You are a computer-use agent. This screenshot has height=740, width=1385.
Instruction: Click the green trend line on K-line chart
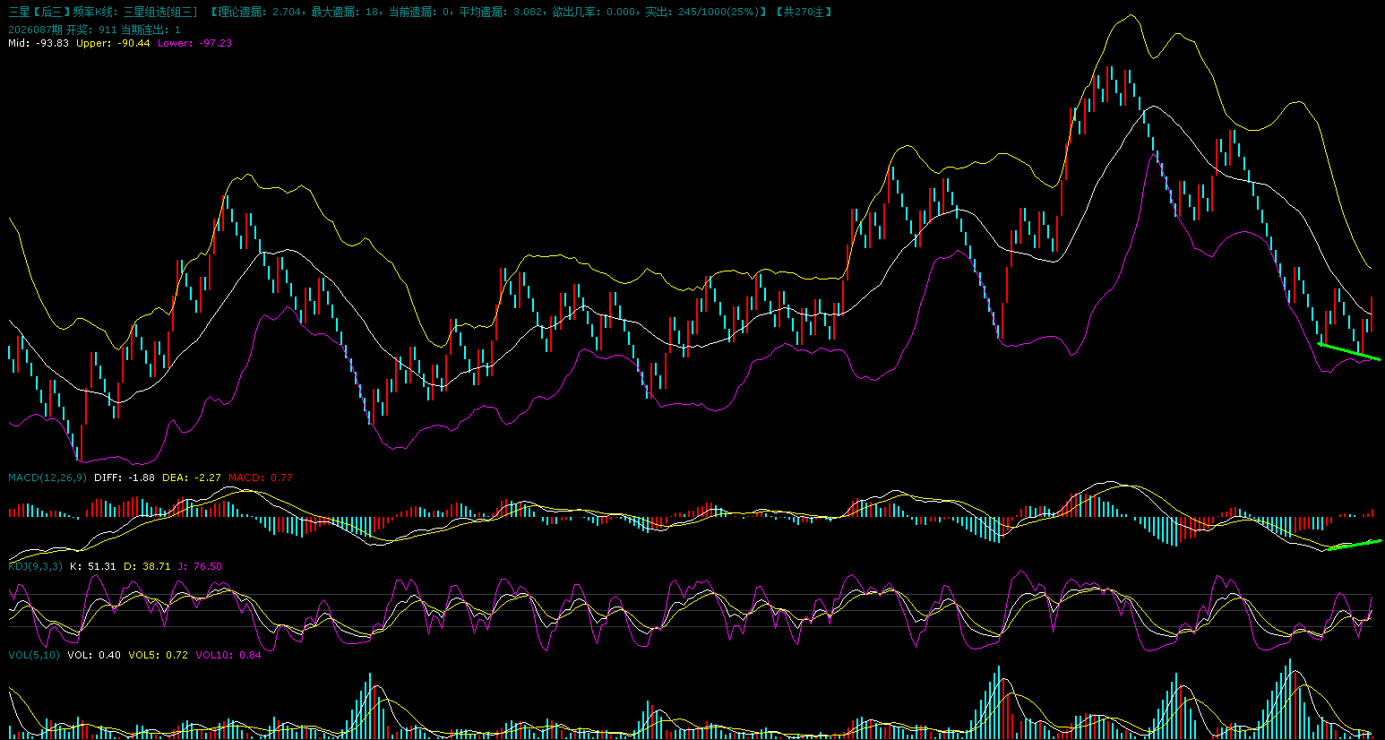(x=1349, y=351)
